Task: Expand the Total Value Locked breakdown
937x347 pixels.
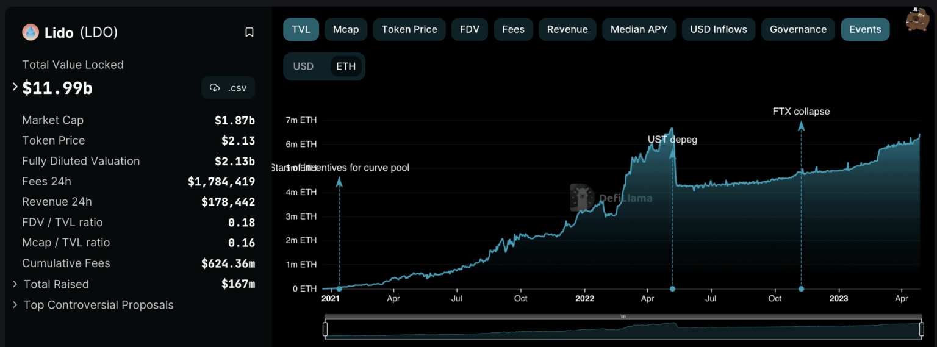Action: [x=15, y=87]
